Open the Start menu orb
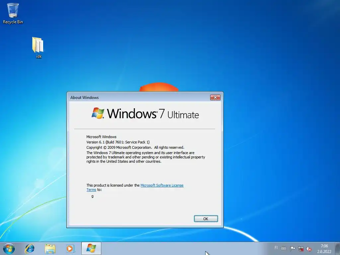 pos(9,248)
